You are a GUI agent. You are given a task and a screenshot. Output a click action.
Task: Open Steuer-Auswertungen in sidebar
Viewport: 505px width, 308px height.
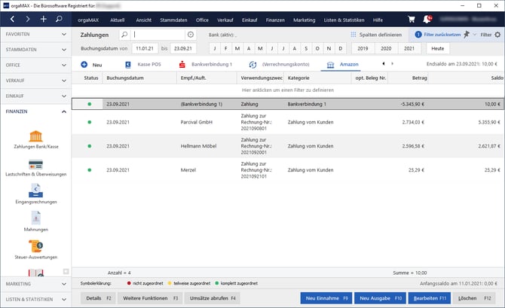coord(35,249)
